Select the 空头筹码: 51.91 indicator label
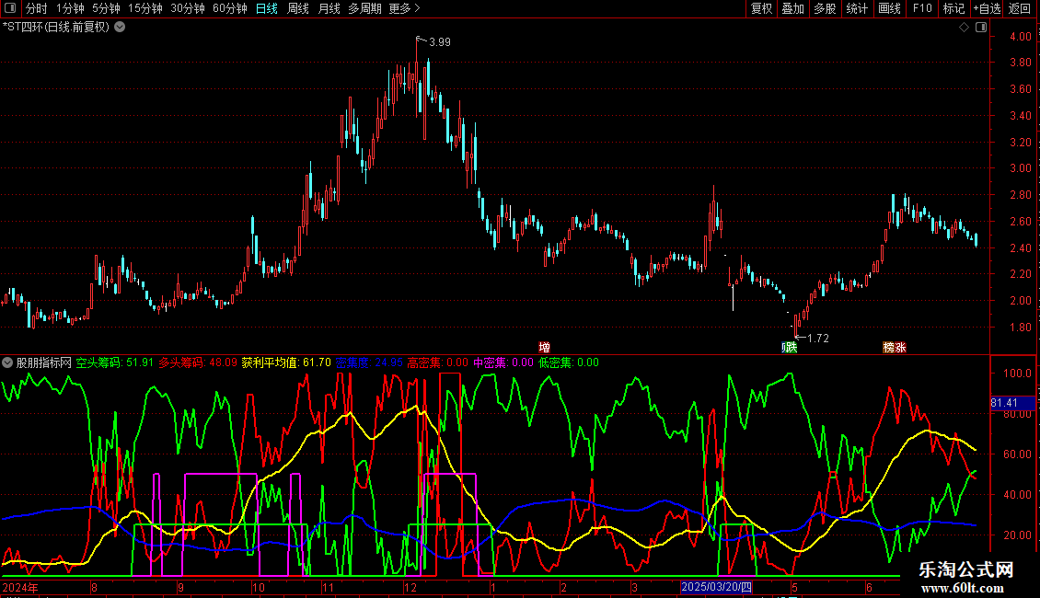The image size is (1040, 598). pyautogui.click(x=114, y=362)
